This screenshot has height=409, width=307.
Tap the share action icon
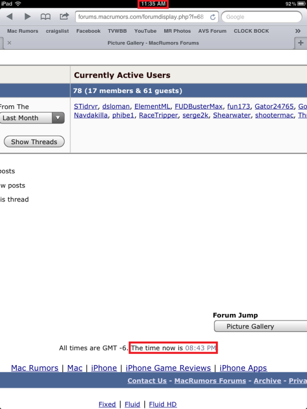click(64, 16)
